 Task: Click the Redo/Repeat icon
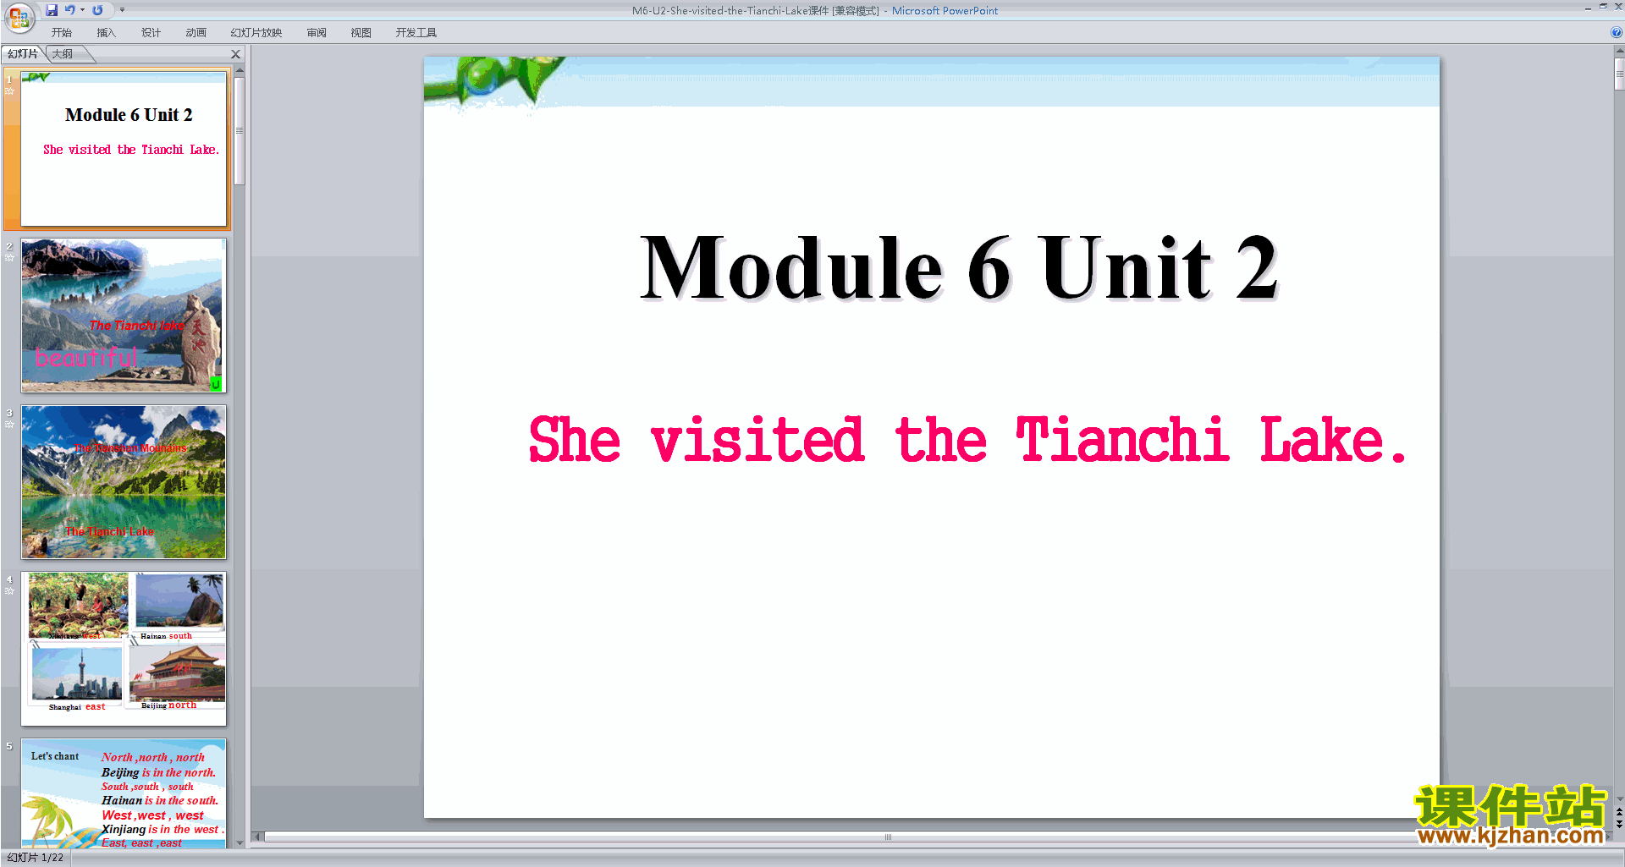tap(97, 10)
